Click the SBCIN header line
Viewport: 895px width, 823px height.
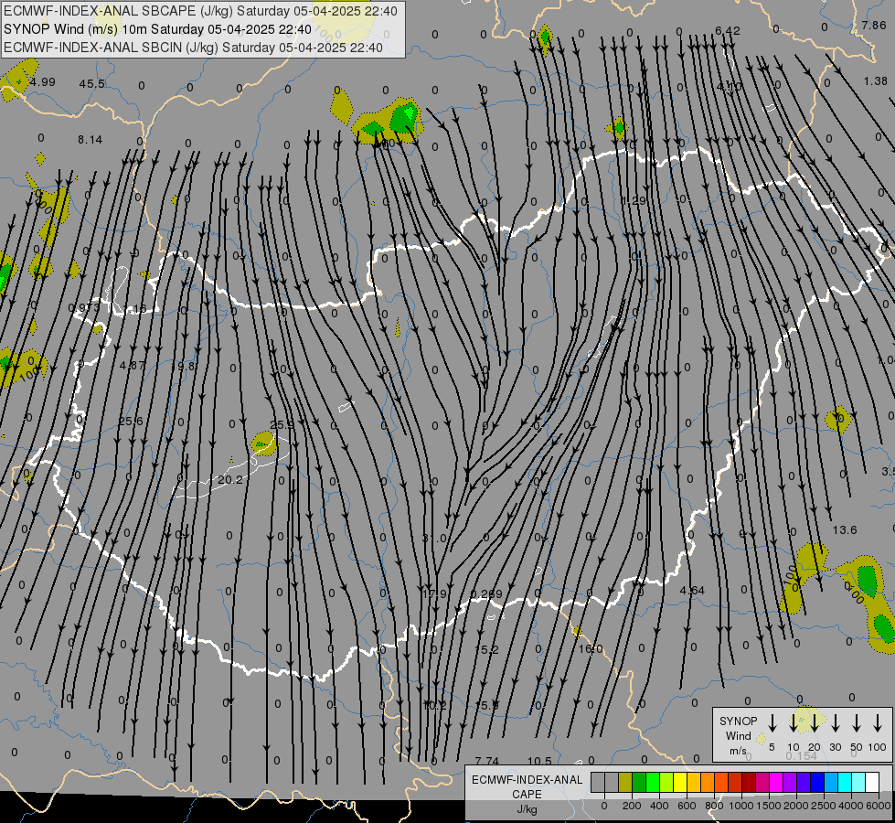pos(193,48)
